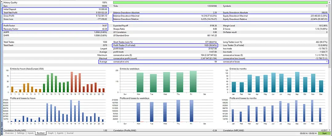Click the scroll down arrow of the report

tap(330, 130)
